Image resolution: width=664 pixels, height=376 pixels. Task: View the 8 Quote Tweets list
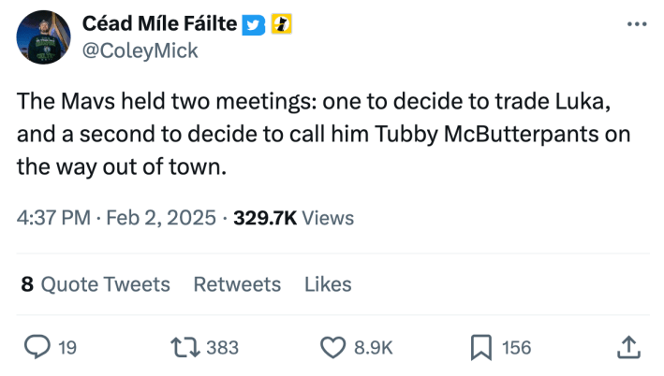pos(95,283)
